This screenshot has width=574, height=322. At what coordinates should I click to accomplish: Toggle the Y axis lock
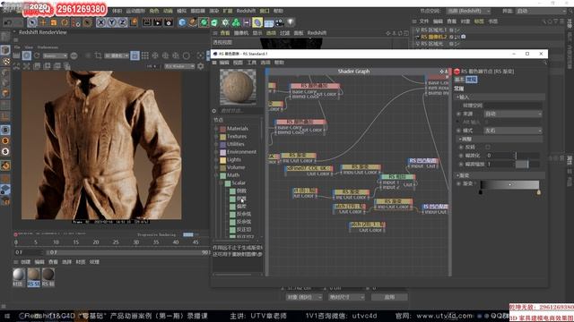[x=111, y=22]
